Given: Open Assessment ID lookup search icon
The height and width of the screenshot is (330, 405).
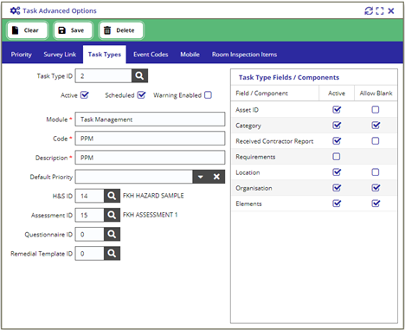Looking at the screenshot, I should pos(112,215).
